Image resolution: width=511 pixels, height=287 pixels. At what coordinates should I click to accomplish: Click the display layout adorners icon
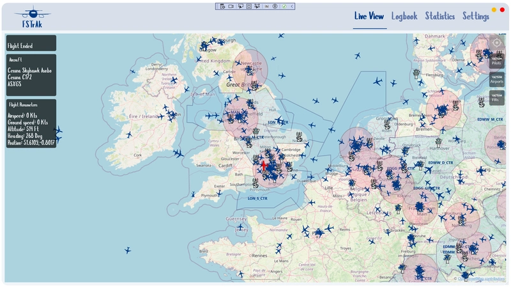click(x=249, y=6)
